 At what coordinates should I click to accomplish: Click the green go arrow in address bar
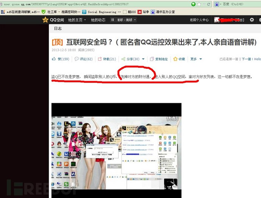click(x=193, y=4)
